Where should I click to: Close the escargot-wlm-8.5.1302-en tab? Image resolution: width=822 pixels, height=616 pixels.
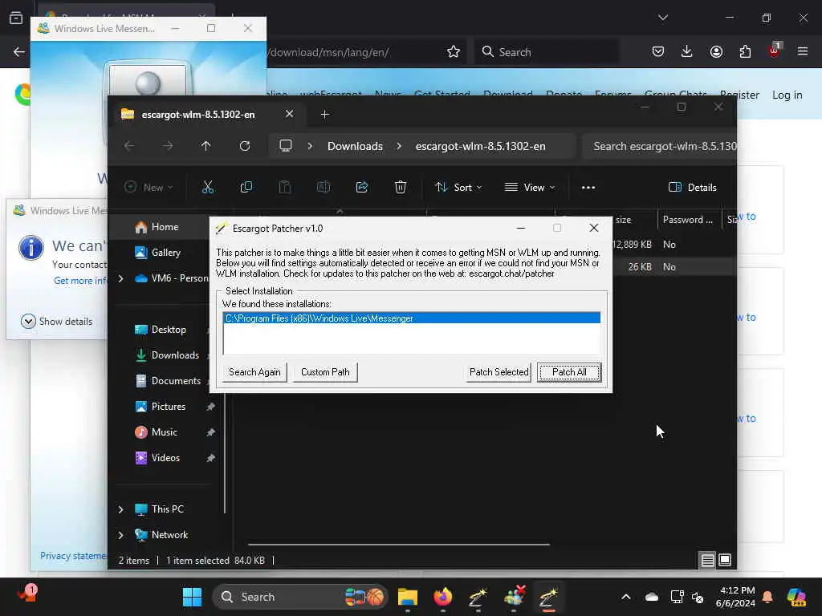[289, 114]
